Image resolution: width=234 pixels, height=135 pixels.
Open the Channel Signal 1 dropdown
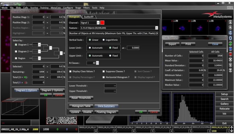pos(98,22)
